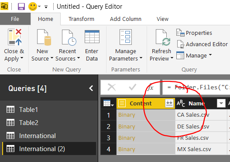Open the Name column filter dropdown
The image size is (230, 162).
click(x=221, y=103)
